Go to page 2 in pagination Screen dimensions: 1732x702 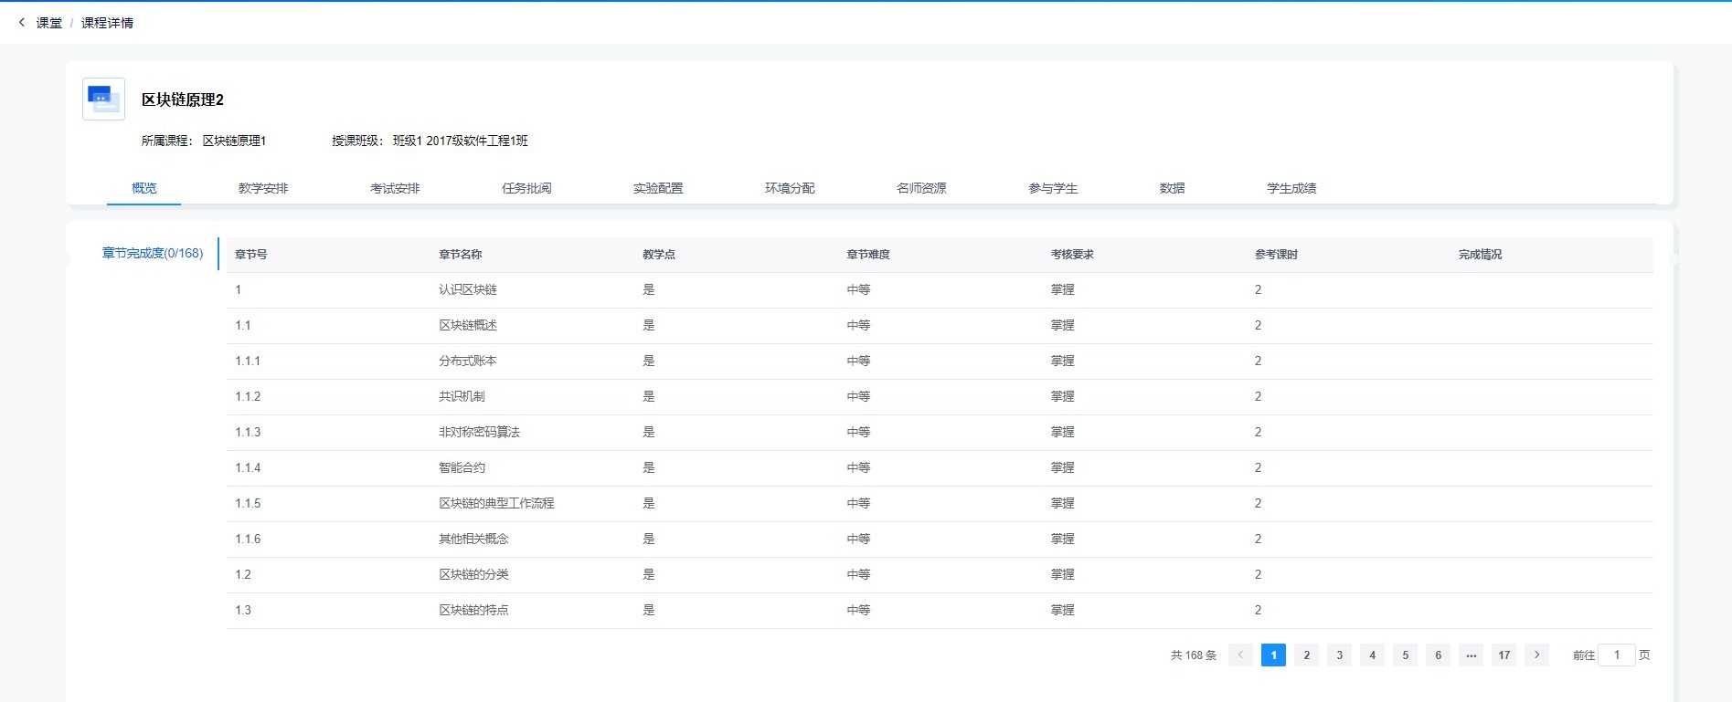point(1306,655)
